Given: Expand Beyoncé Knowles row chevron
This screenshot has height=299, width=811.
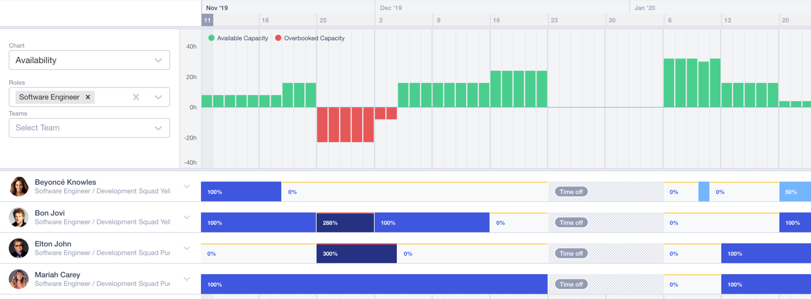Looking at the screenshot, I should point(187,187).
